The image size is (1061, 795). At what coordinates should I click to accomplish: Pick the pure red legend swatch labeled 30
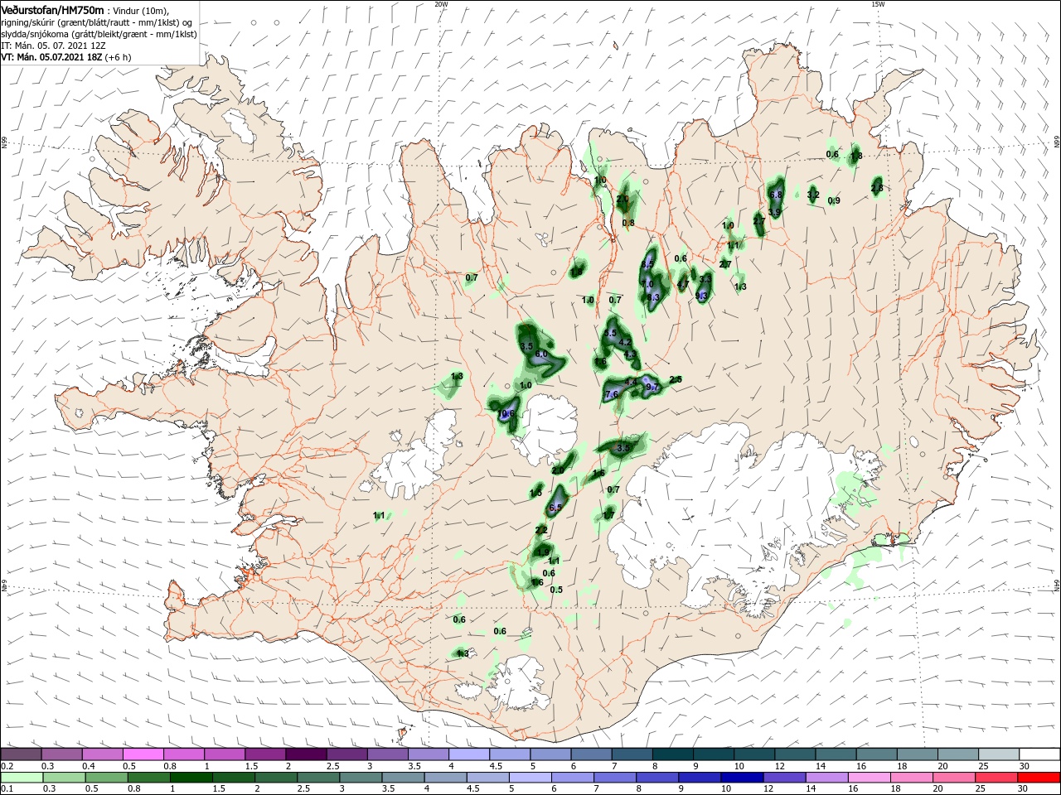1039,778
